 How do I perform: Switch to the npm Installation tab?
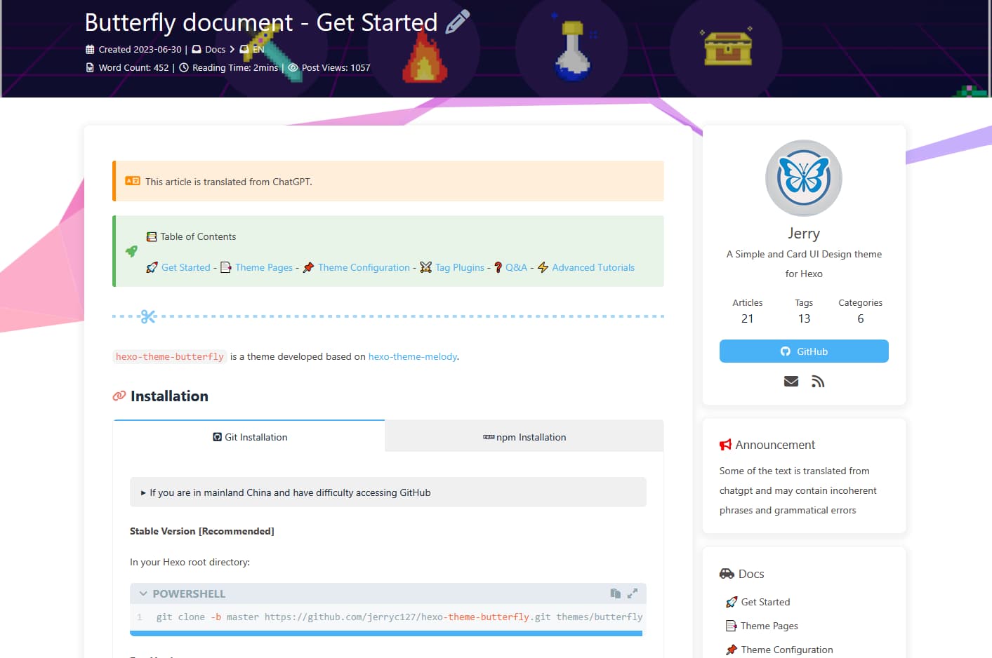524,437
